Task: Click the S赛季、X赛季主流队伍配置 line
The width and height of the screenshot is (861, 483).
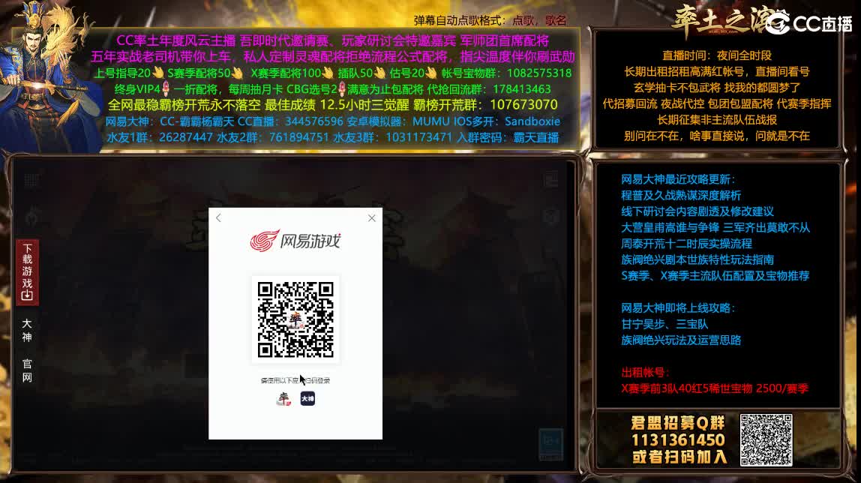Action: click(715, 275)
